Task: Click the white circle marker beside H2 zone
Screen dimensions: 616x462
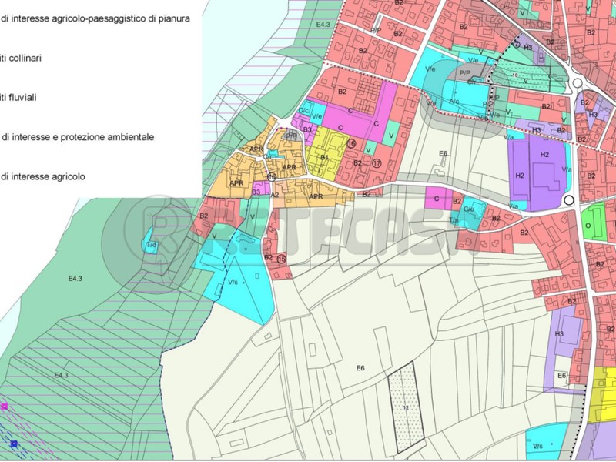Action: (569, 200)
